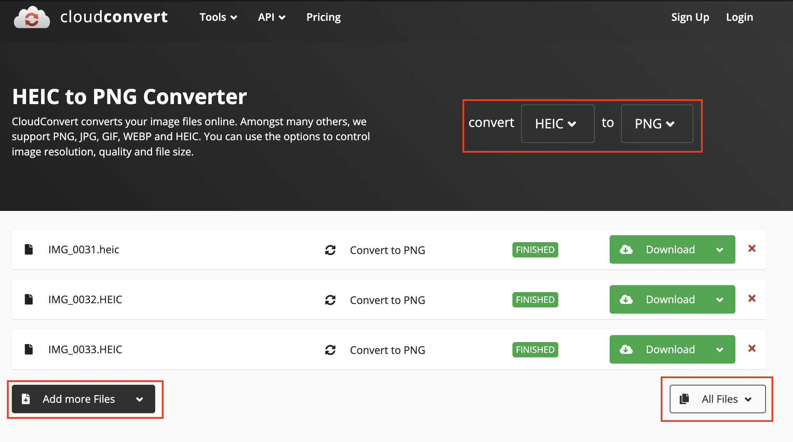The height and width of the screenshot is (442, 793).
Task: Click the file icon beside IMG_0033.HEIC
Action: click(29, 349)
